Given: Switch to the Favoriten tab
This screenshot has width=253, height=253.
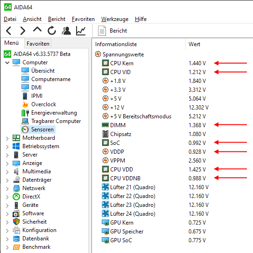Looking at the screenshot, I should (38, 44).
